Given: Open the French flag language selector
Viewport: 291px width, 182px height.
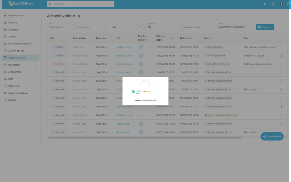Looking at the screenshot, I should pos(281,4).
